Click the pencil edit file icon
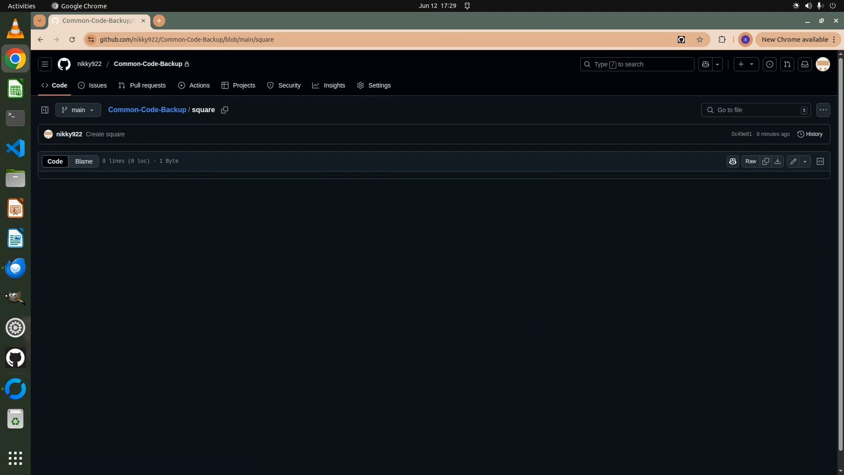This screenshot has width=844, height=475. tap(793, 161)
